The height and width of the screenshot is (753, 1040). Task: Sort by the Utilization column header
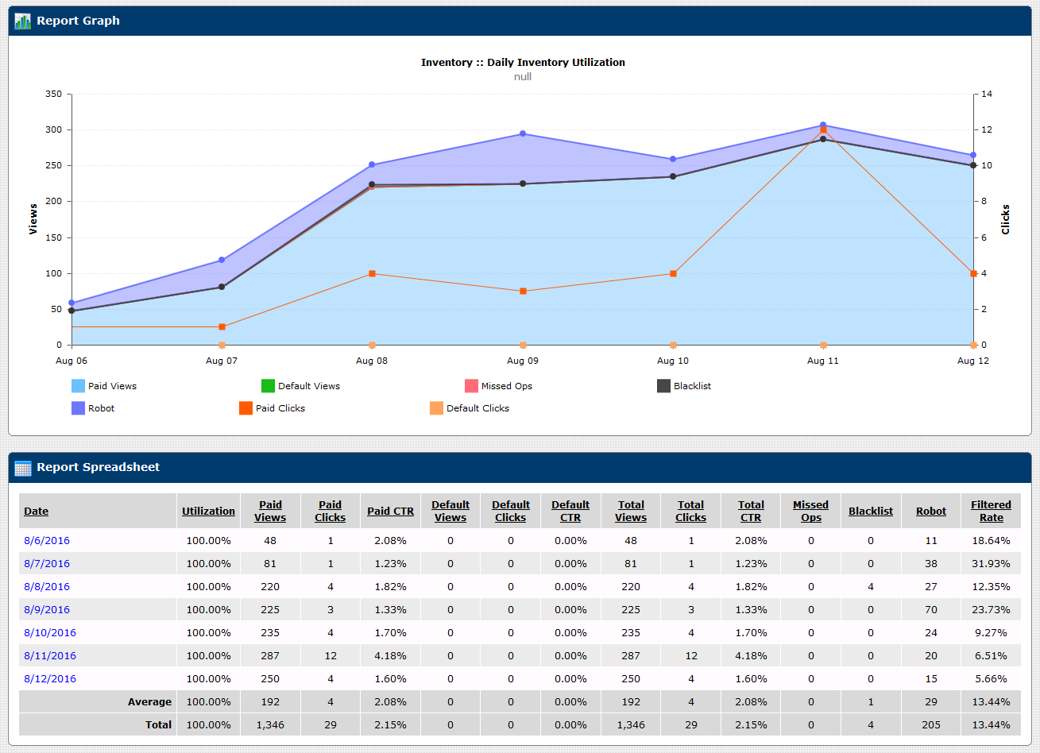point(208,512)
